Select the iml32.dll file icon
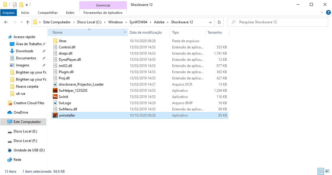The width and height of the screenshot is (332, 175). tap(55, 66)
